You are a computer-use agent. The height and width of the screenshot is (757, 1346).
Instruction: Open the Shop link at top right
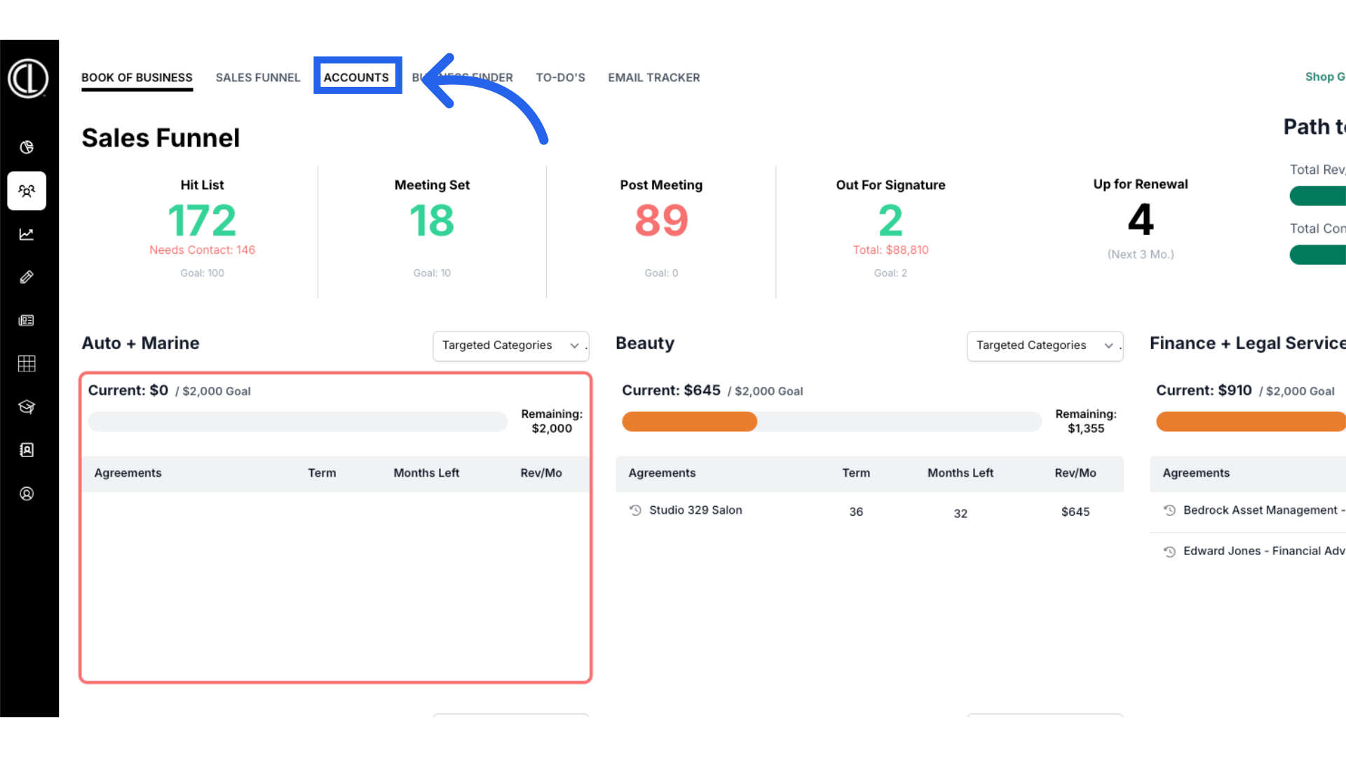(1325, 77)
